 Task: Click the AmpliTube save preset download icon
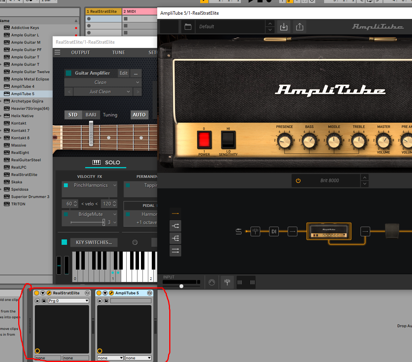pos(284,27)
